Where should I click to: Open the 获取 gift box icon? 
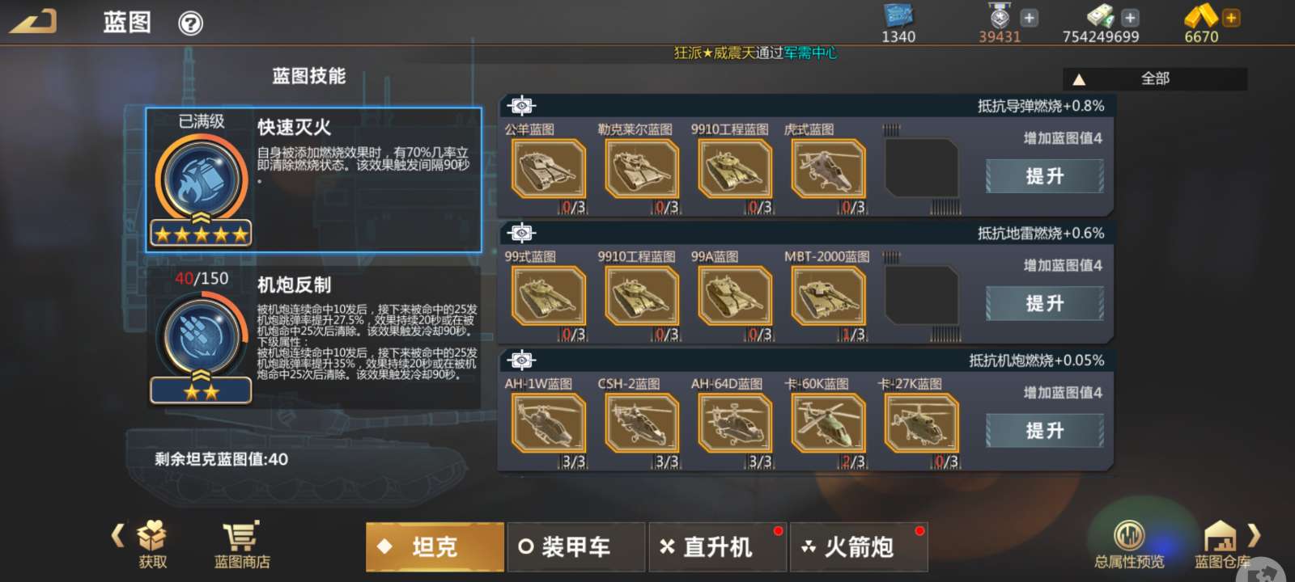[152, 535]
